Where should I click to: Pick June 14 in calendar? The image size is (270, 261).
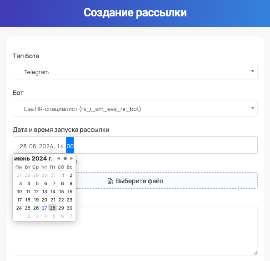point(53,192)
